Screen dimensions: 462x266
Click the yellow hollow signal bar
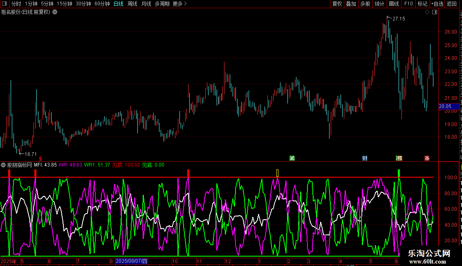coord(277,173)
